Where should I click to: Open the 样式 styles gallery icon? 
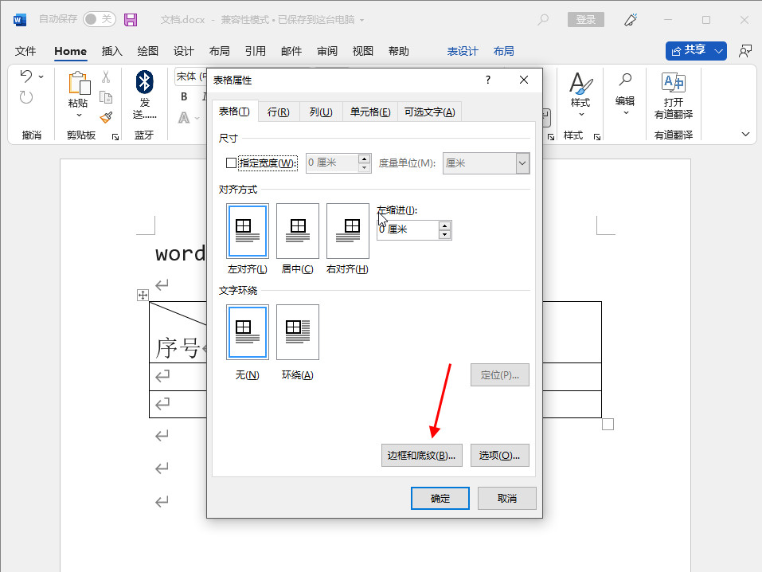click(580, 83)
